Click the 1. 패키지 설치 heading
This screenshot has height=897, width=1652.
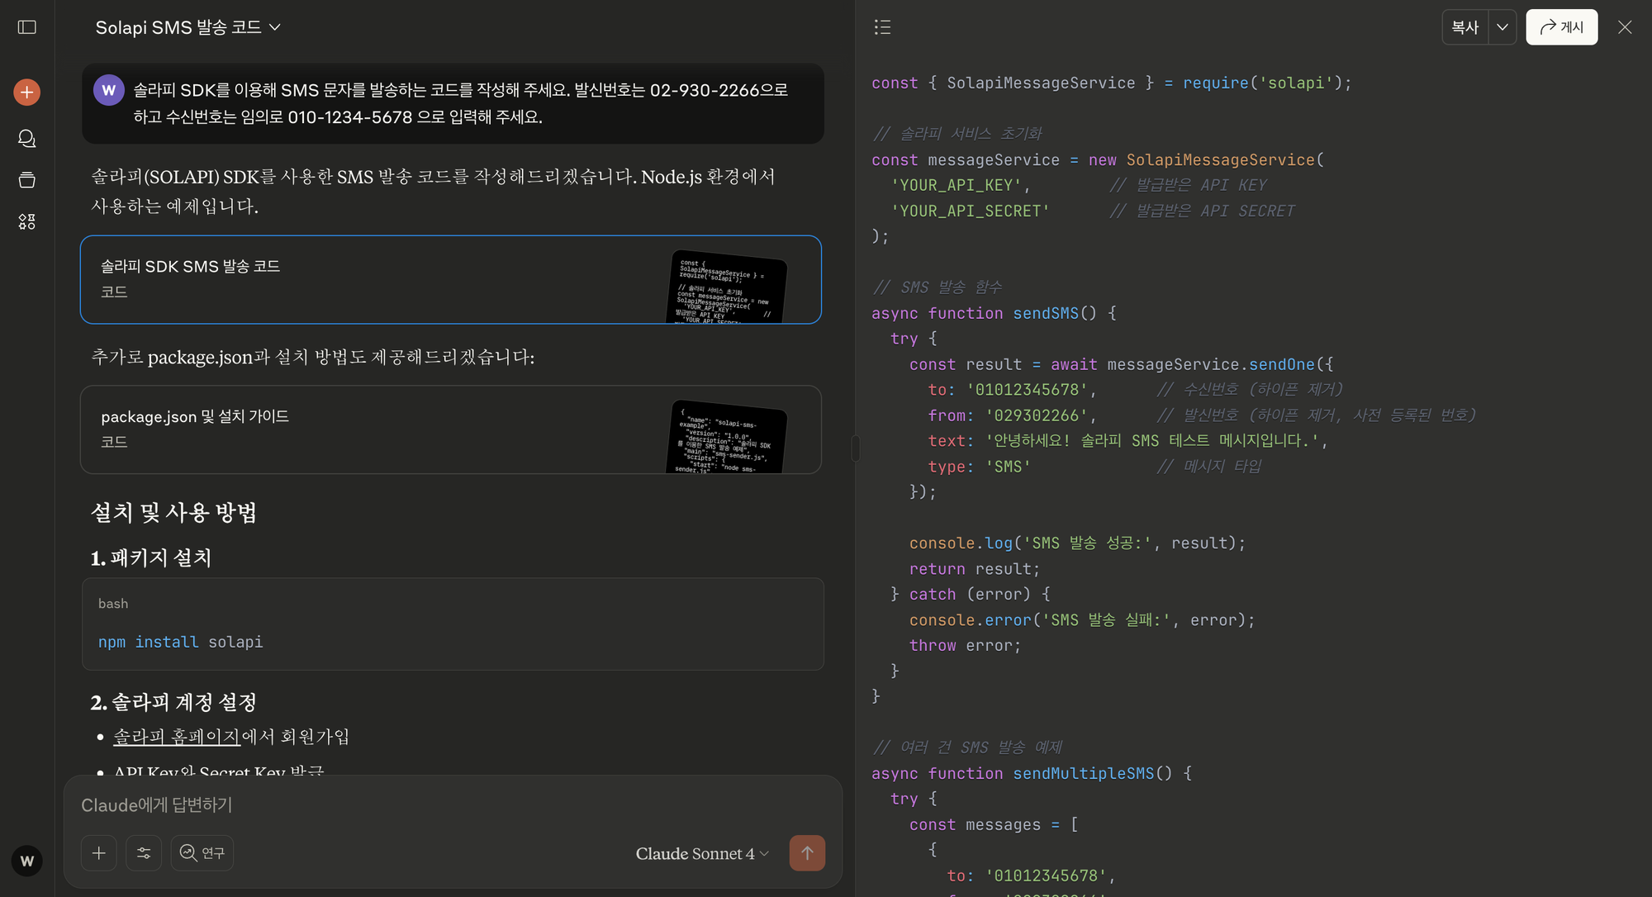coord(151,558)
